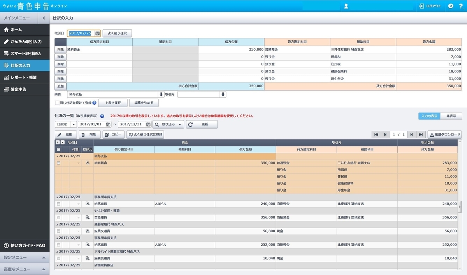Viewport: 467px width, 275px height.
Task: Click 登録元 icon on 給料賃金 row
Action: point(88,163)
